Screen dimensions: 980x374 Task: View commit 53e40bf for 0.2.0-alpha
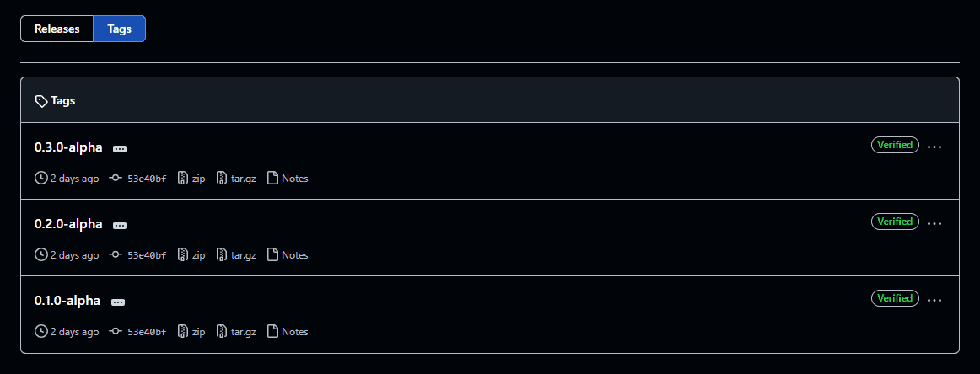point(147,255)
